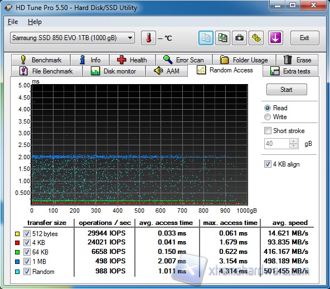Image resolution: width=330 pixels, height=289 pixels.
Task: Open the File menu
Action: 13,22
